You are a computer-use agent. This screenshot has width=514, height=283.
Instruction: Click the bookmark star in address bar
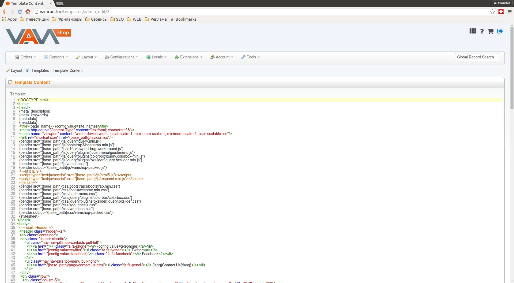(x=492, y=12)
